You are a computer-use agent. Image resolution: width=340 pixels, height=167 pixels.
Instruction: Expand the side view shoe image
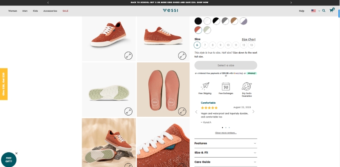pos(182,56)
